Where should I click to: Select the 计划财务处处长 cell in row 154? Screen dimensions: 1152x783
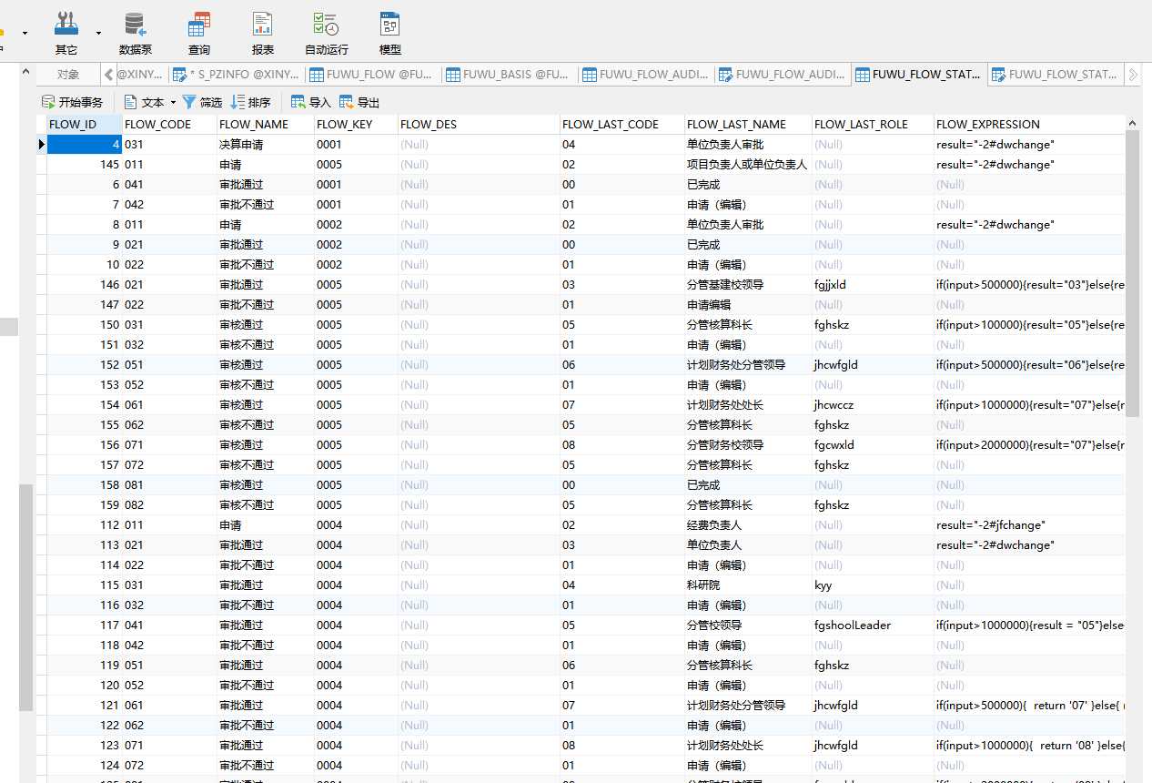point(748,404)
